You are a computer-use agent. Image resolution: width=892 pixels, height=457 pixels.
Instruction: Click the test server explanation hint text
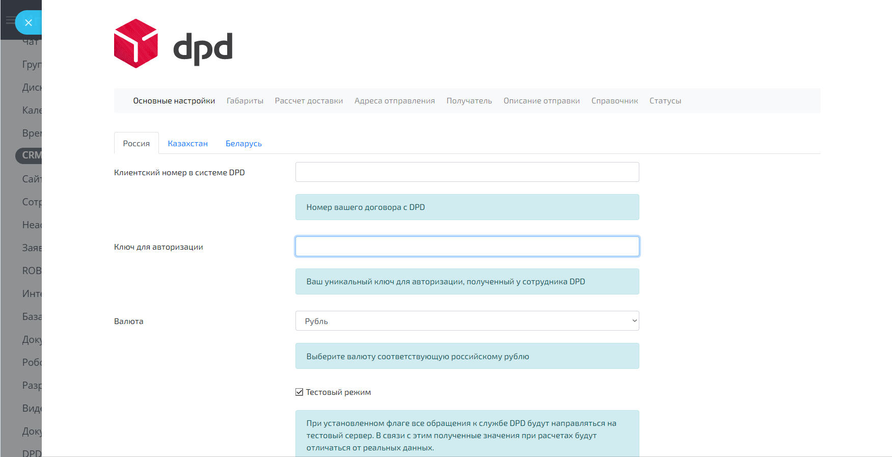(462, 436)
